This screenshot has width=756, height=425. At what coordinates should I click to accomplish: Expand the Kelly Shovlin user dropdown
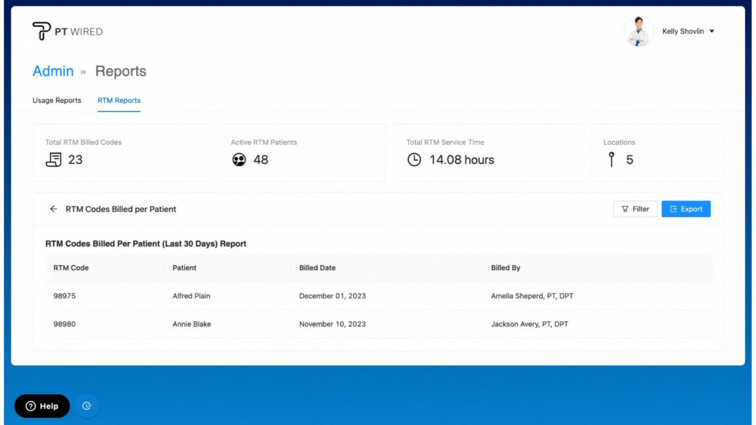point(712,31)
